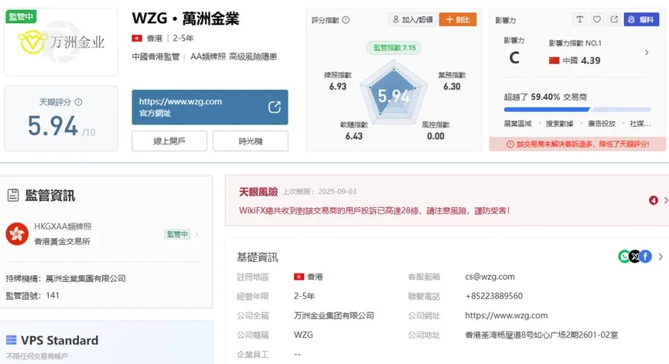Click the 公司網址 https://www.wzg.com link

(x=507, y=315)
